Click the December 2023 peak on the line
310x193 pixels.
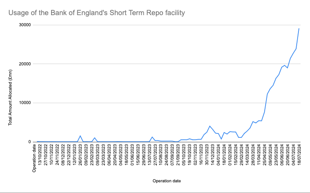(210, 126)
